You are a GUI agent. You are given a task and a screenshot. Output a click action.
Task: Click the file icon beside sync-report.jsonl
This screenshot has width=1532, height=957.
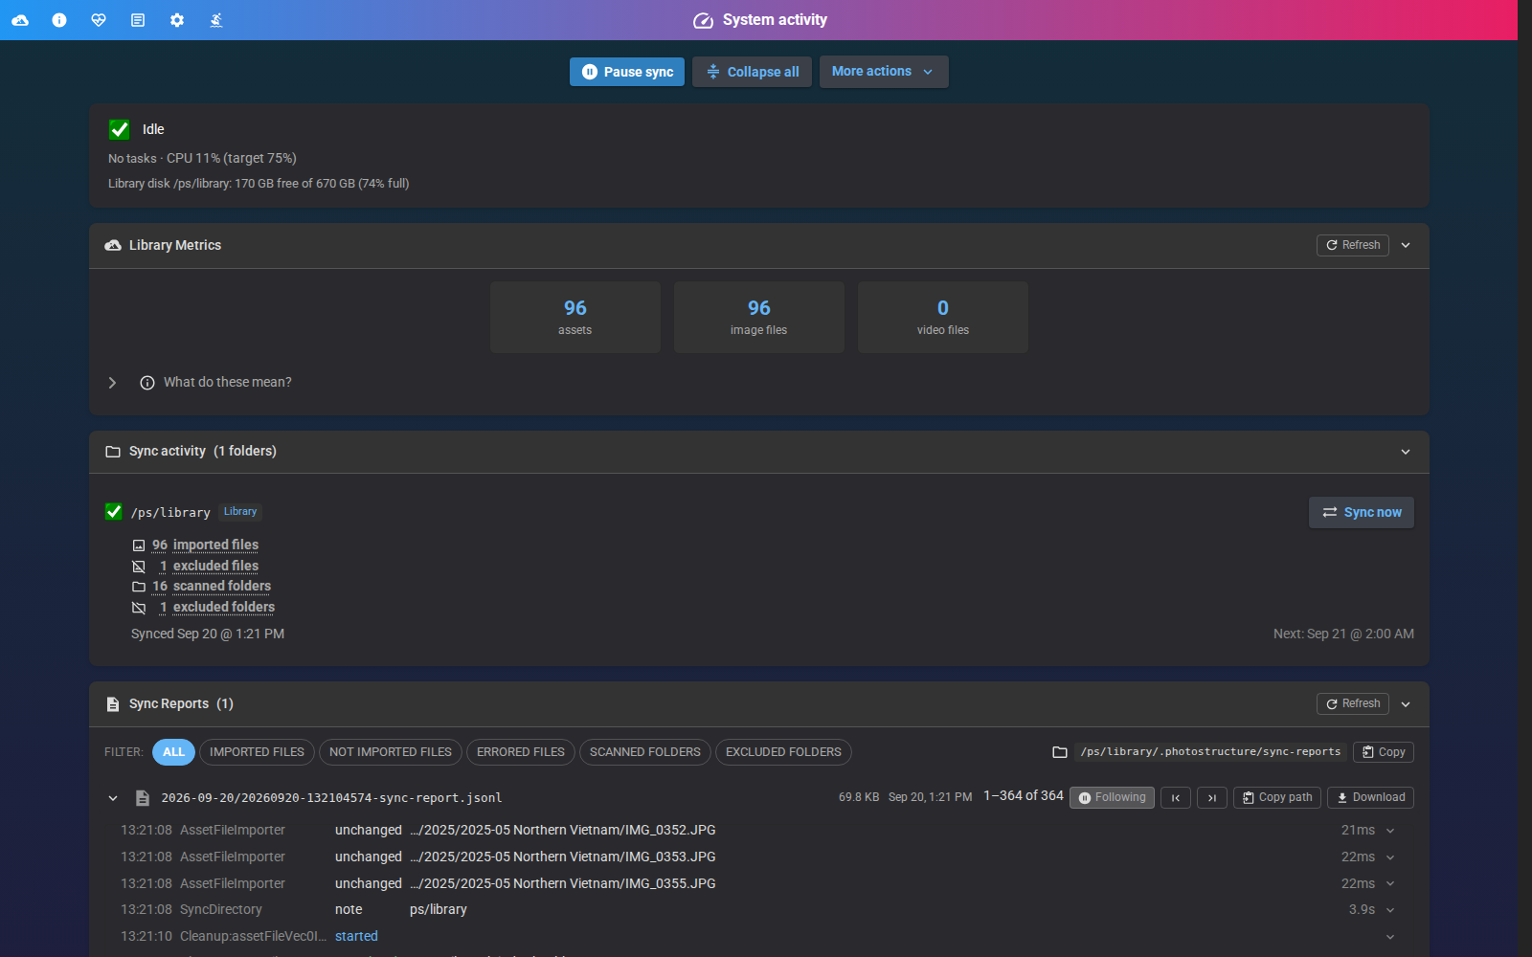(x=143, y=798)
